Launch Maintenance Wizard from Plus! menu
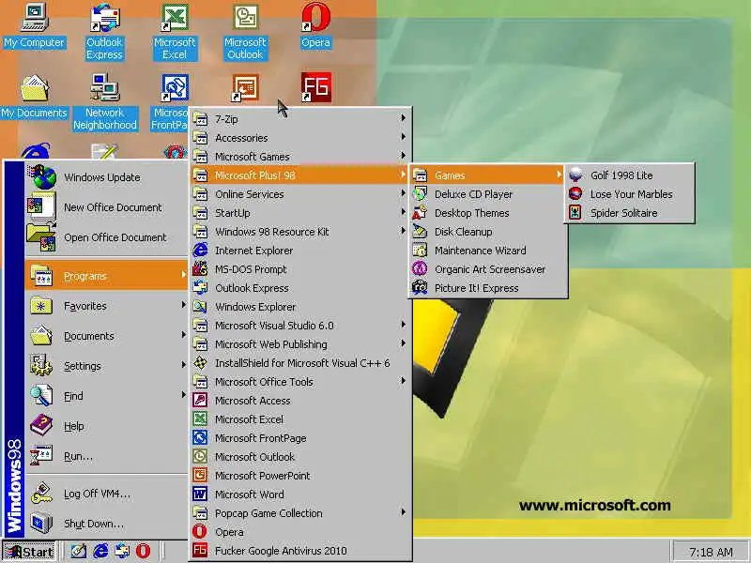 (487, 251)
